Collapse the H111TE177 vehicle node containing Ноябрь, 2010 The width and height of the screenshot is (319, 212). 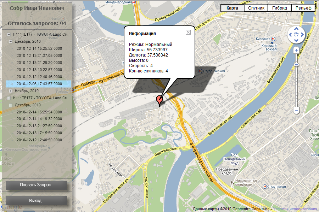(9, 34)
